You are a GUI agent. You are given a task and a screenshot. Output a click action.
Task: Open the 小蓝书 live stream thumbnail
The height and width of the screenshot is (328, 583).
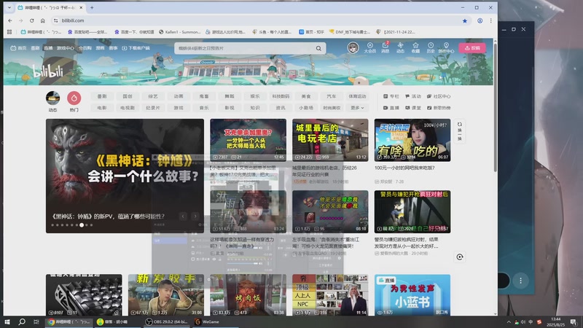[412, 295]
